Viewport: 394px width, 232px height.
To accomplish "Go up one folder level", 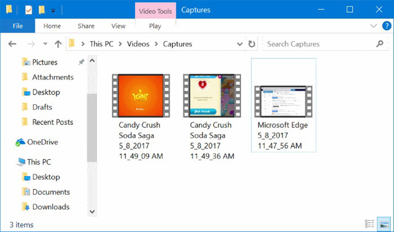I will coord(58,44).
